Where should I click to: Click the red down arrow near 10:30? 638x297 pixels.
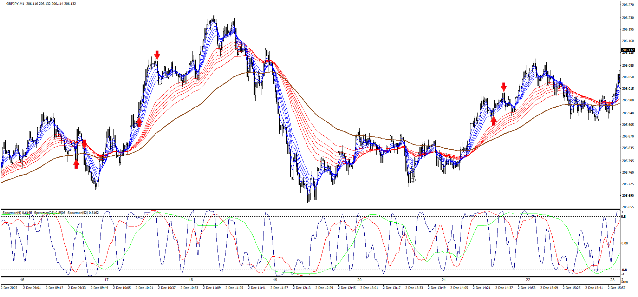157,55
